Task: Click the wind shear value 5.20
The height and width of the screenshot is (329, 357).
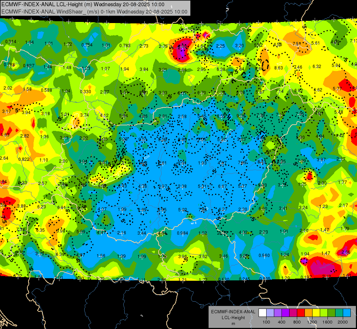Action: tap(244, 256)
